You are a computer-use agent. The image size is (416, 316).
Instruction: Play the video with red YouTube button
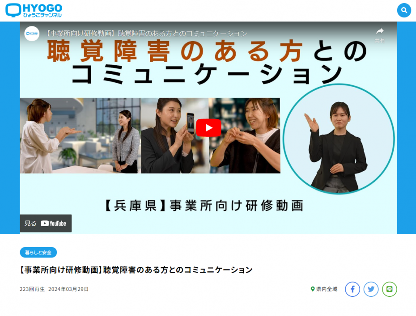click(x=208, y=128)
